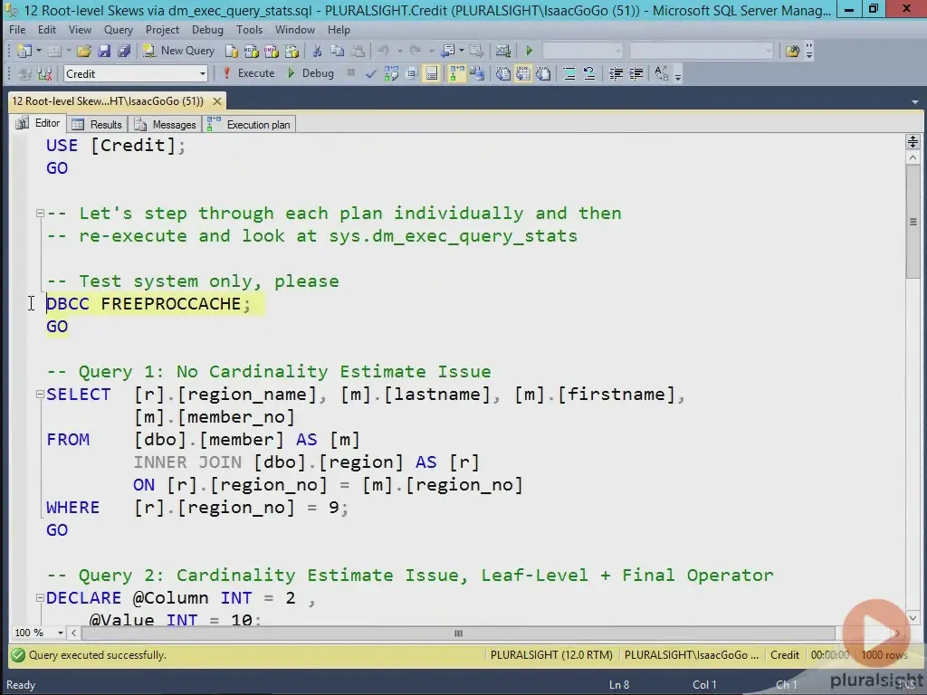Decrease indent of selected lines

(x=616, y=74)
